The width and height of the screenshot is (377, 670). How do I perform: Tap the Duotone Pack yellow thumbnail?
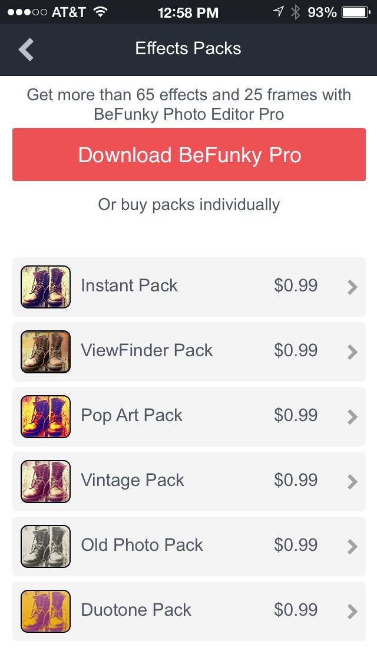pyautogui.click(x=45, y=611)
